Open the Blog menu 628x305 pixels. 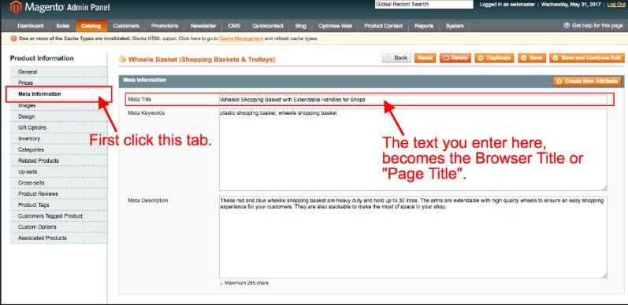(x=300, y=26)
